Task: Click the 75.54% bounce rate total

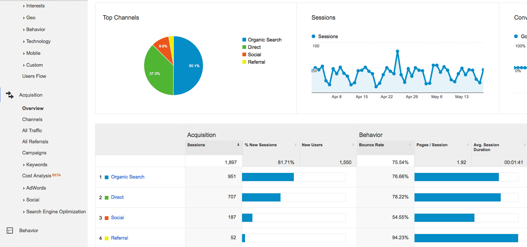Action: (400, 162)
